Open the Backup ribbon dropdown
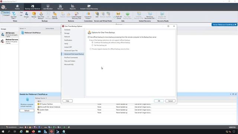The image size is (238, 134). click(34, 16)
